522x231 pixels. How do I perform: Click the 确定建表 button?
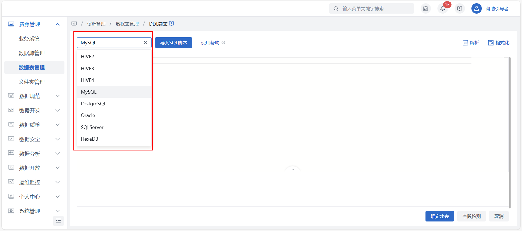(x=440, y=216)
